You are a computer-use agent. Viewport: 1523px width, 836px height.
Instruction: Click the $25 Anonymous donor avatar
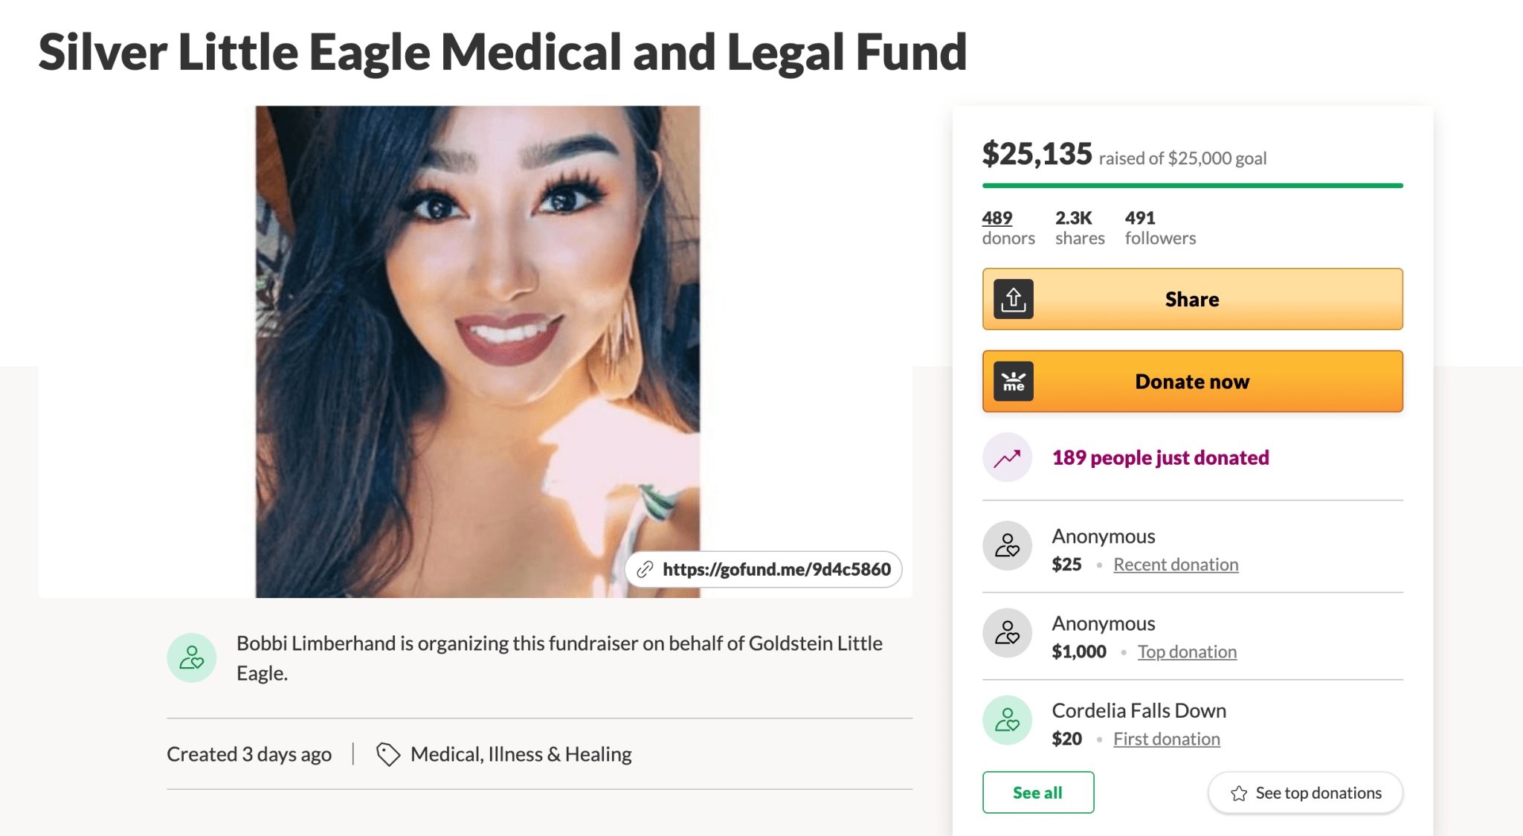pyautogui.click(x=1007, y=546)
